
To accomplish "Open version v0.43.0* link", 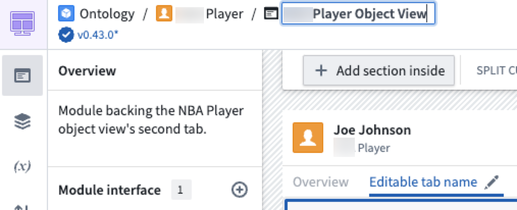I will coord(97,35).
